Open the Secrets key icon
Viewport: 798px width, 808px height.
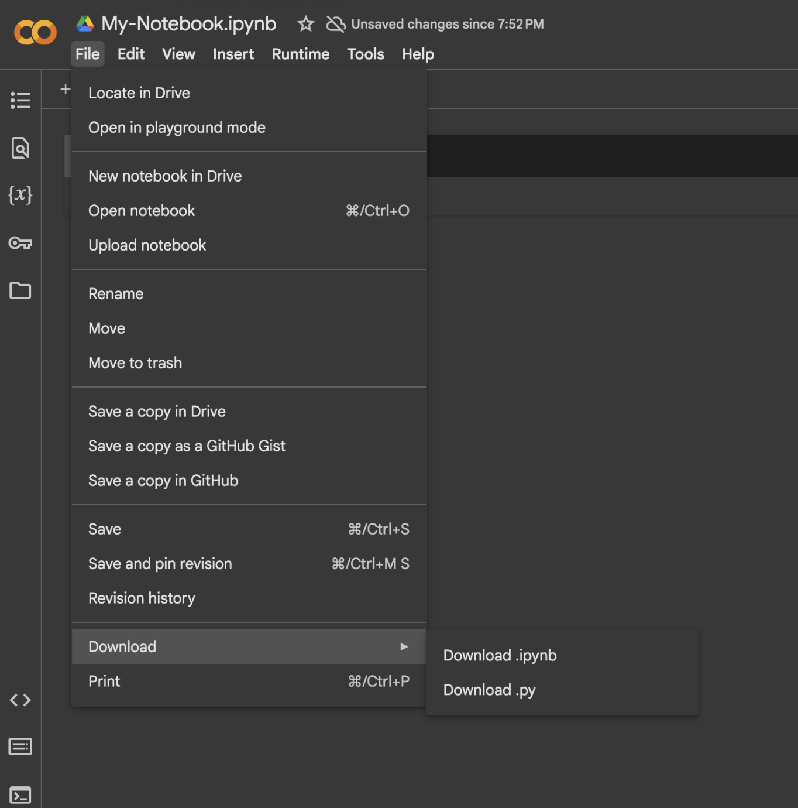(20, 243)
